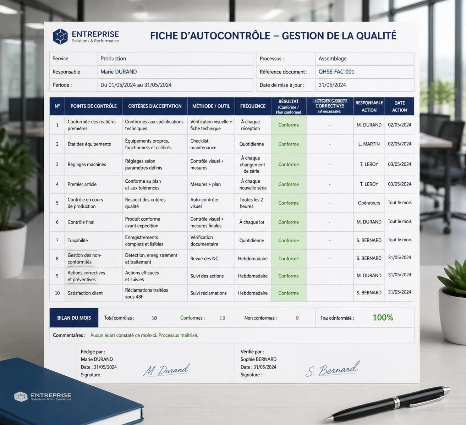The image size is (466, 425).
Task: Click the Date de mise à jour value
Action: coord(332,85)
